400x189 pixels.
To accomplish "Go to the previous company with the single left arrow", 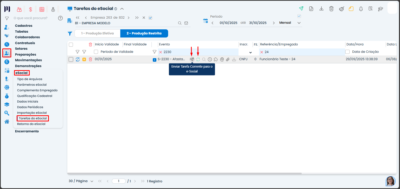I will tap(86, 18).
